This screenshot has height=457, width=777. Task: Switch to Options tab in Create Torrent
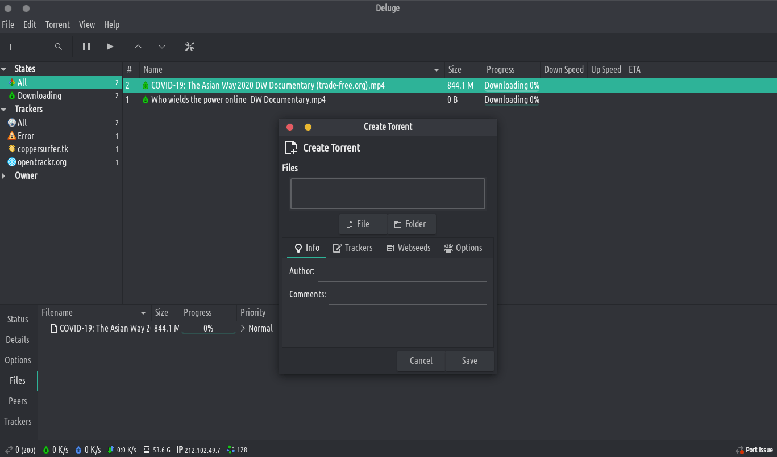(x=463, y=248)
